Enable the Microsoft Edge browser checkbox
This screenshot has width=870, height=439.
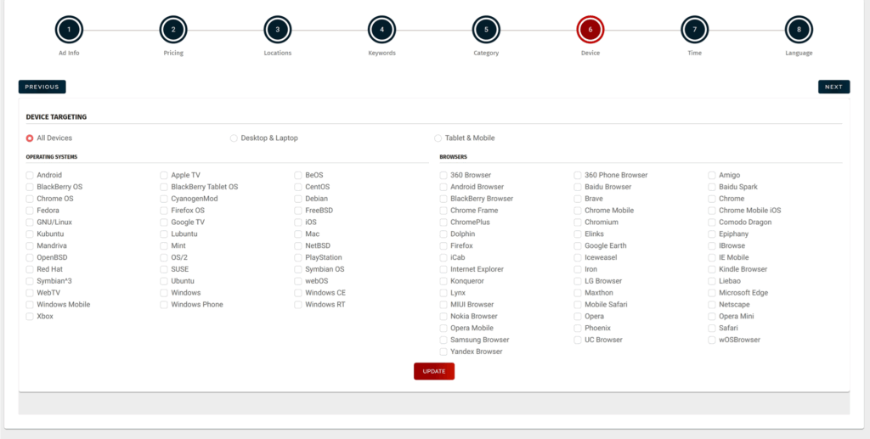(712, 293)
